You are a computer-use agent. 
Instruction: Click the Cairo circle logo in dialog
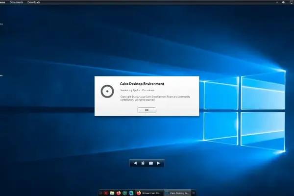(107, 91)
